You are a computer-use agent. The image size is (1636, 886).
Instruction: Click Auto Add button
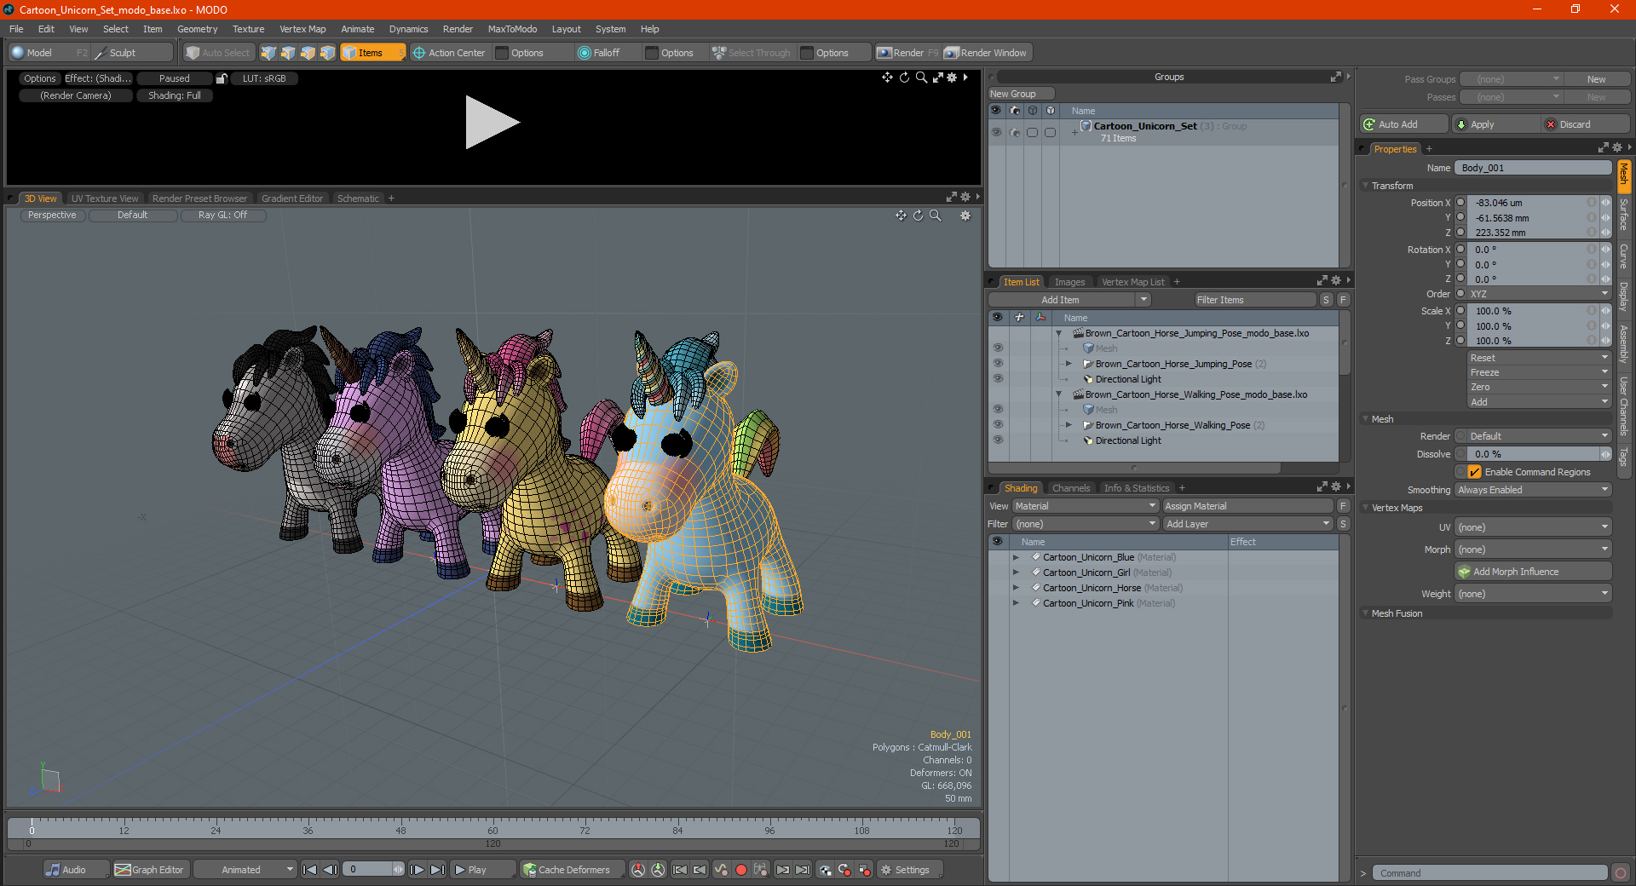(1404, 124)
